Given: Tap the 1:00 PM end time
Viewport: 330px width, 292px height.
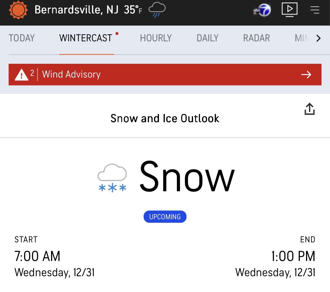Looking at the screenshot, I should (293, 256).
